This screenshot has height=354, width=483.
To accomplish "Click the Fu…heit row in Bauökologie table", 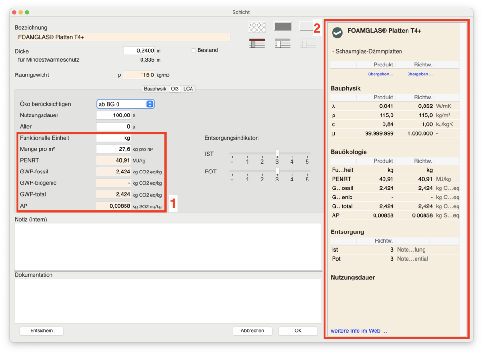I will (x=395, y=170).
